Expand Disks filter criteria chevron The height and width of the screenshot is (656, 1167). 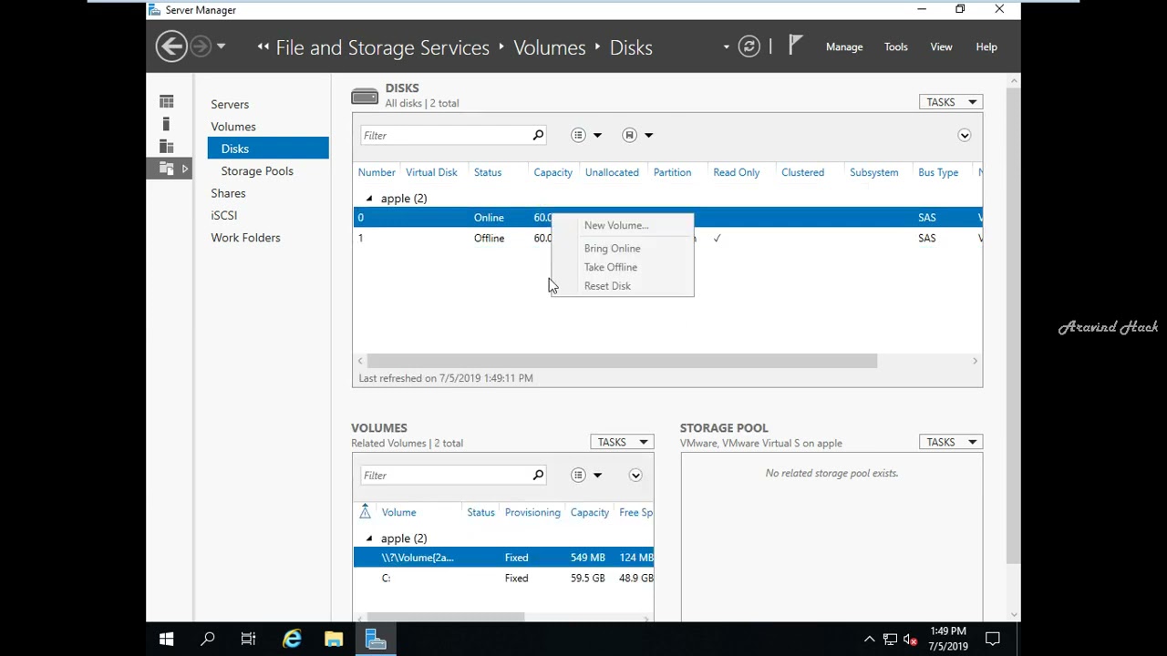964,135
